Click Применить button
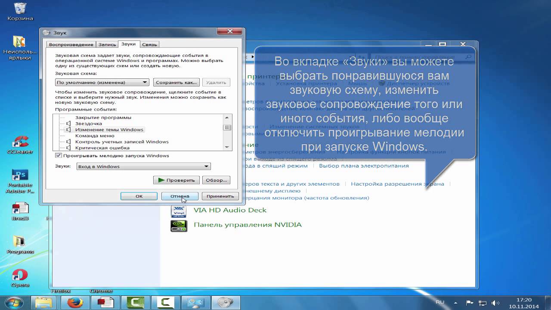This screenshot has width=551, height=310. pos(220,196)
